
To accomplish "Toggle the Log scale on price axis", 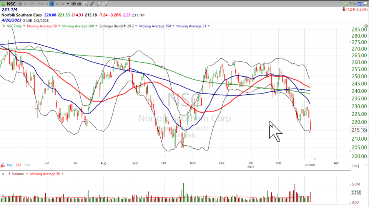I will tap(355, 165).
